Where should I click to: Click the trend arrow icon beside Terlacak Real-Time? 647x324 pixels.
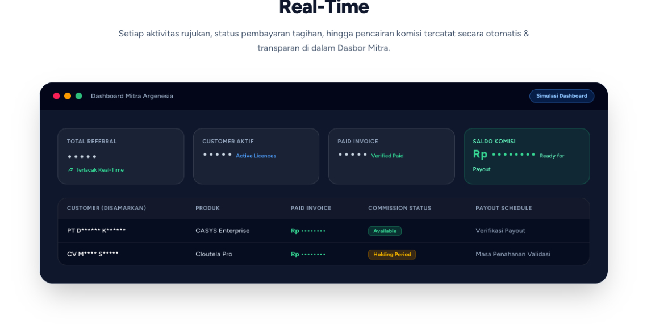tap(70, 170)
